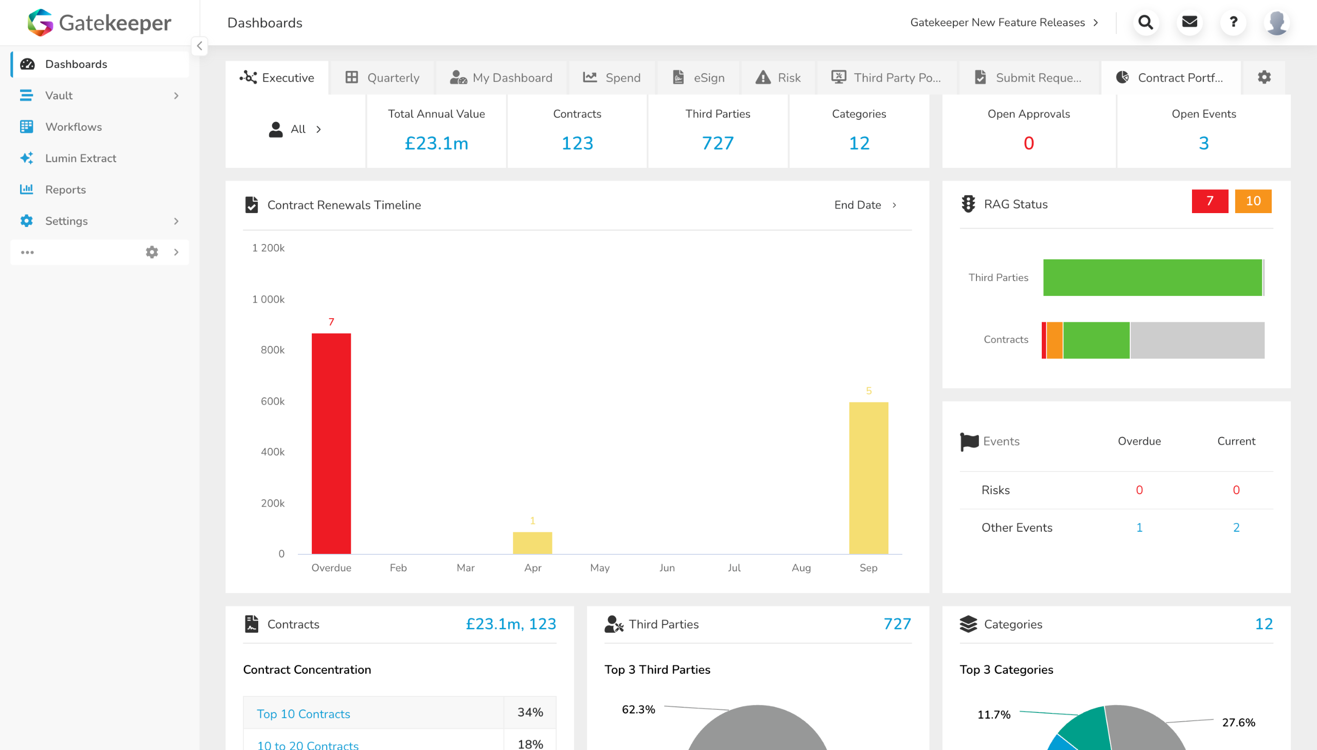
Task: Click the user profile avatar
Action: pos(1277,23)
